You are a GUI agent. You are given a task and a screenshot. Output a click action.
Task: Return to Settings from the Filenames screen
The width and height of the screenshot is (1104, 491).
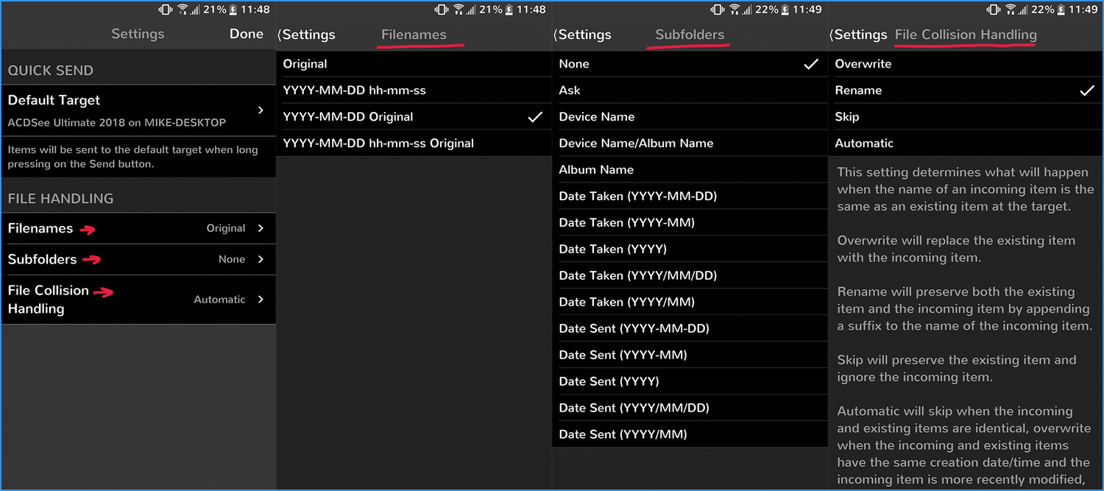[x=307, y=35]
